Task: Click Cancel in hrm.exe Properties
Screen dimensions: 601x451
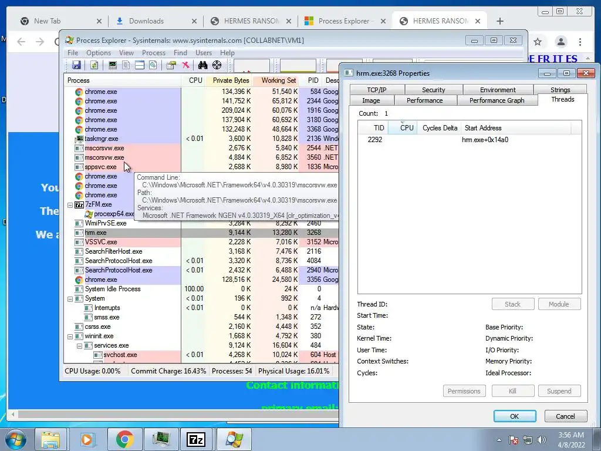Action: [x=565, y=416]
